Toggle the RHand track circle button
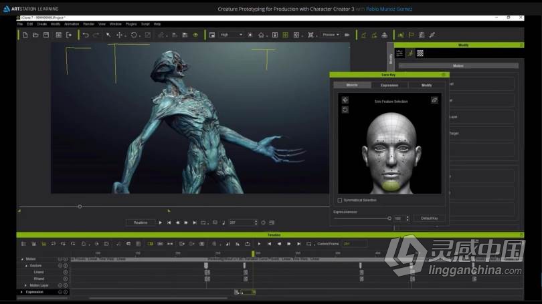542x304 pixels. [x=66, y=279]
